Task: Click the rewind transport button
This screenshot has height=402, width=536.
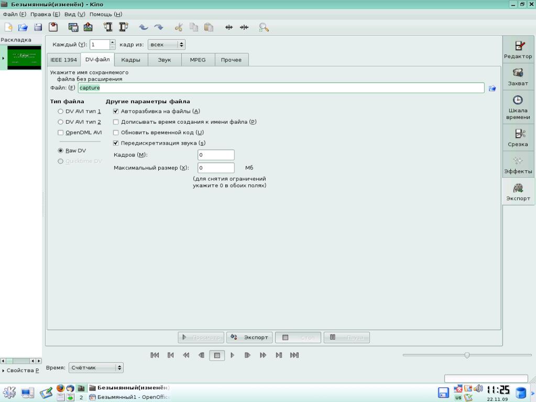Action: coord(186,355)
